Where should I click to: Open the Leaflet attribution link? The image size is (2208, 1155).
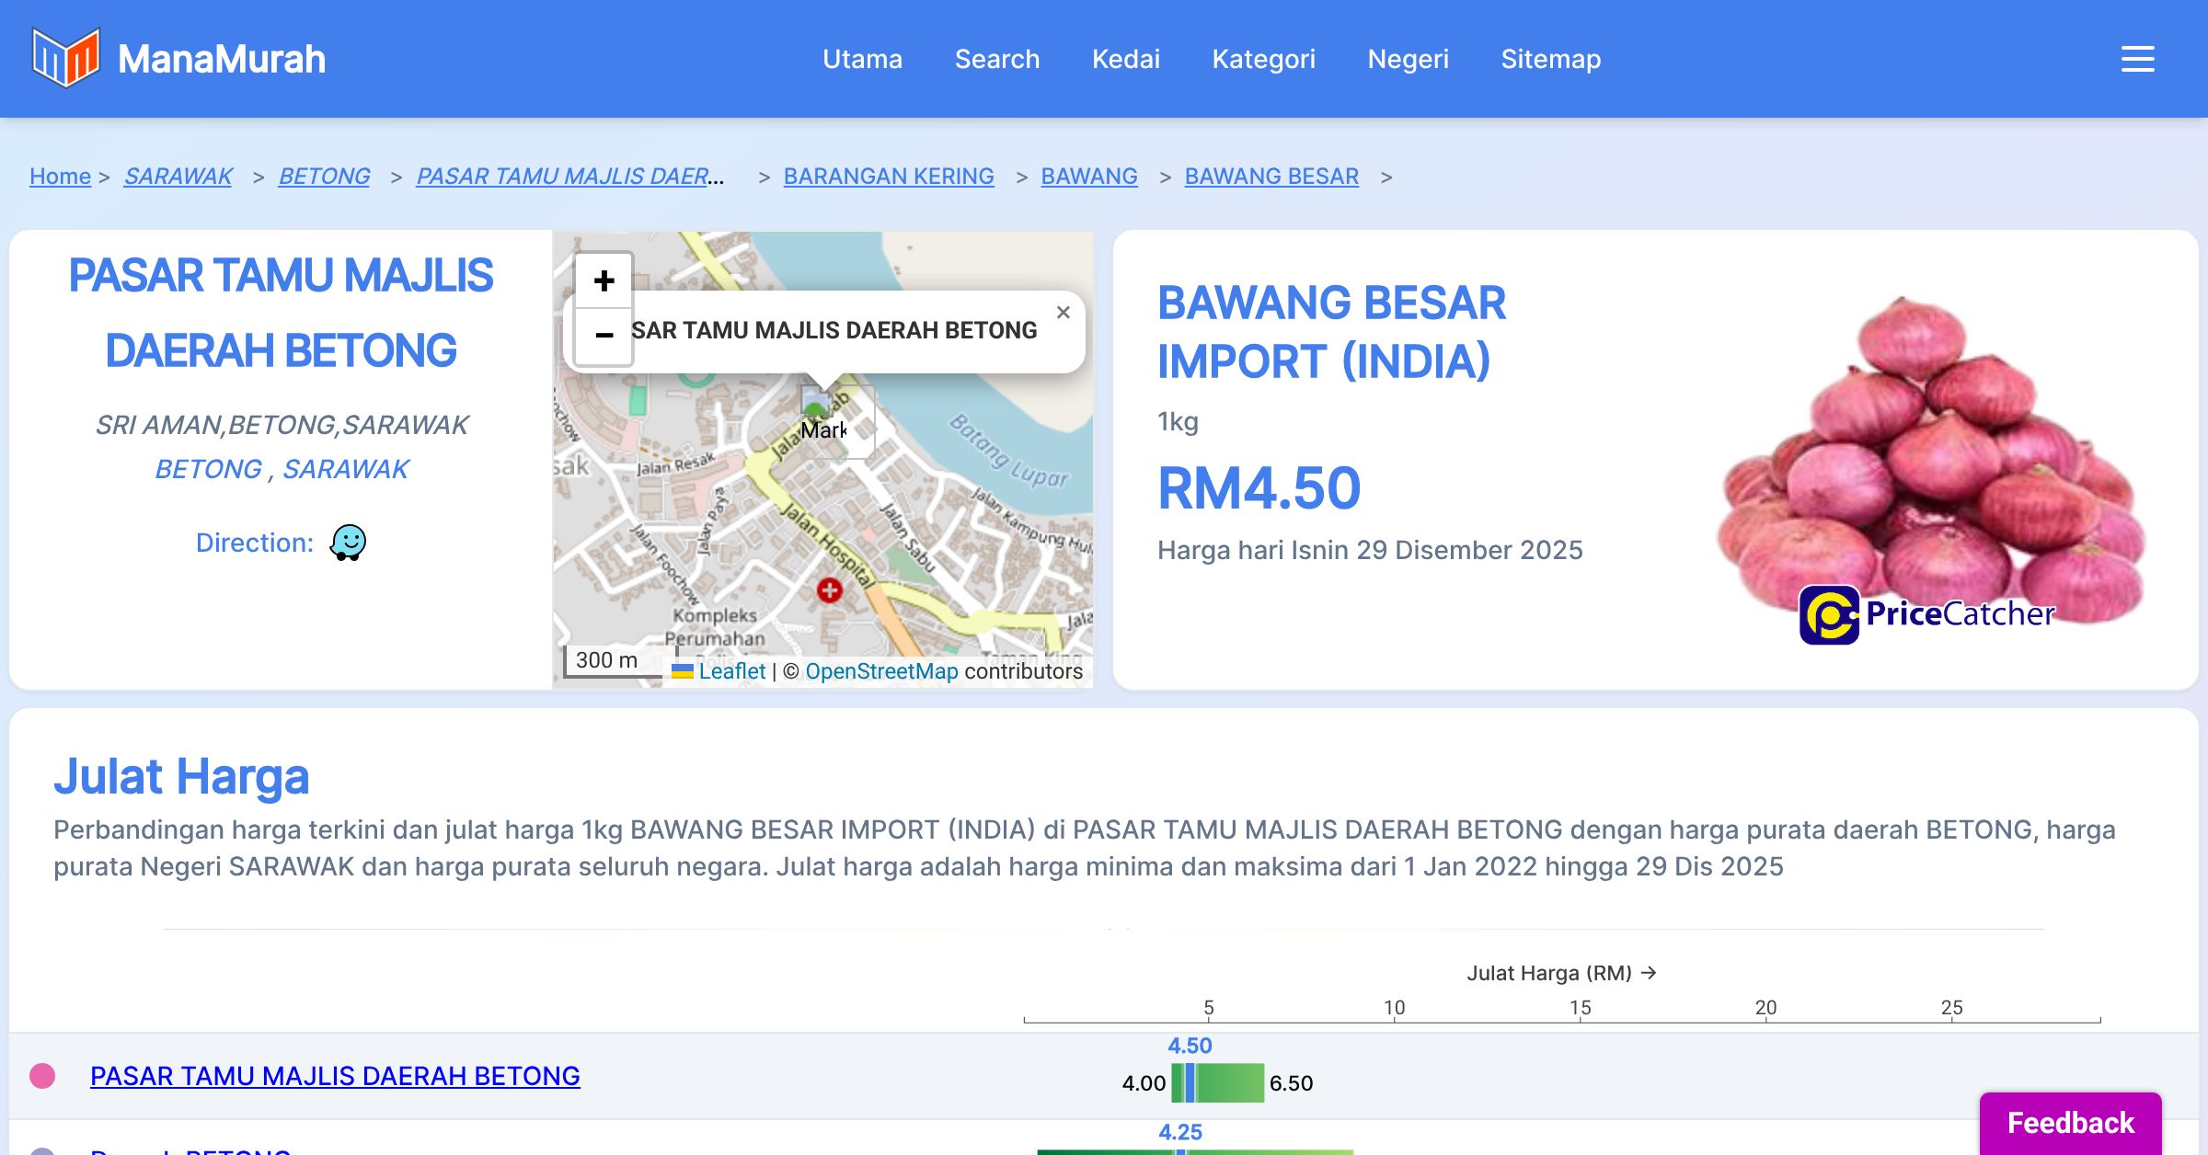click(x=731, y=671)
